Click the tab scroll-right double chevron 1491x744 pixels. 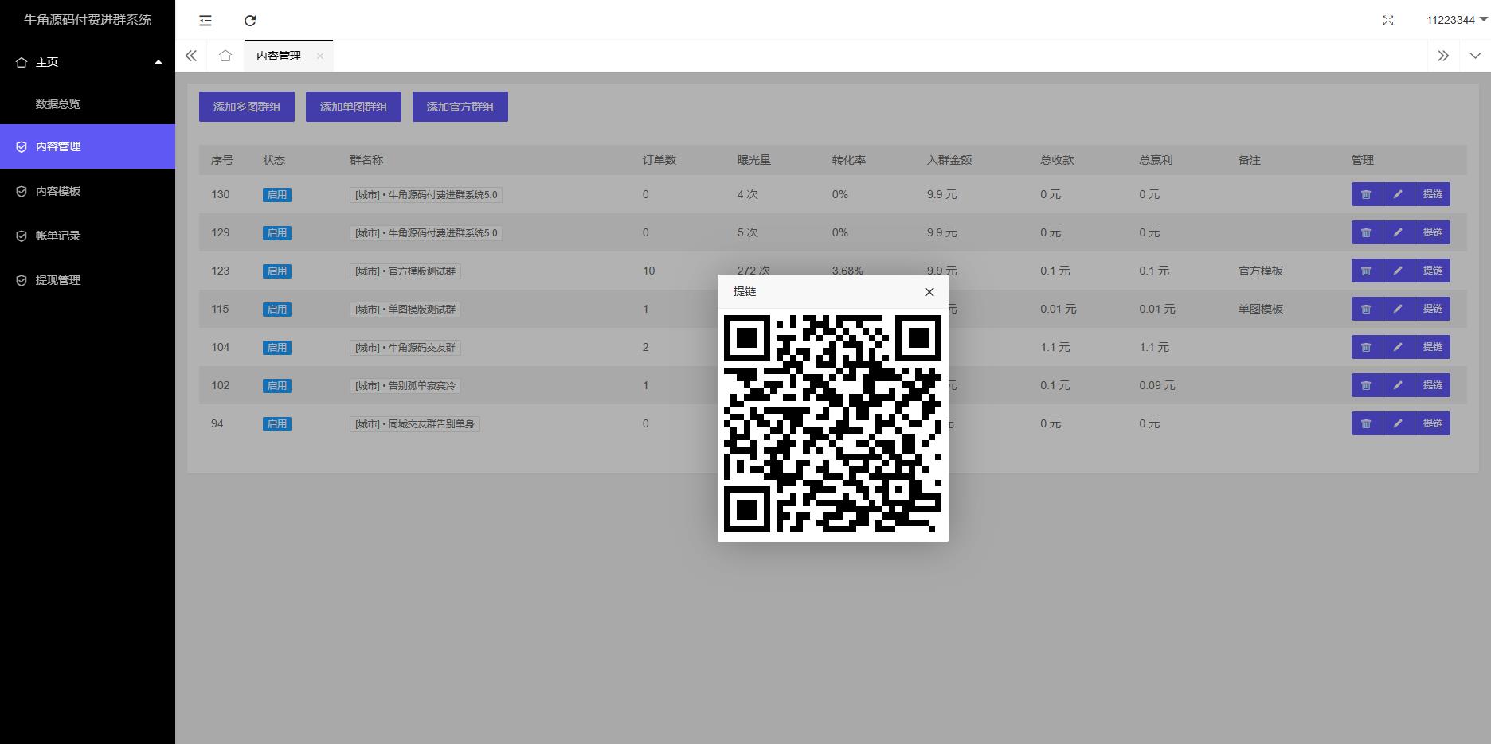(x=1443, y=56)
